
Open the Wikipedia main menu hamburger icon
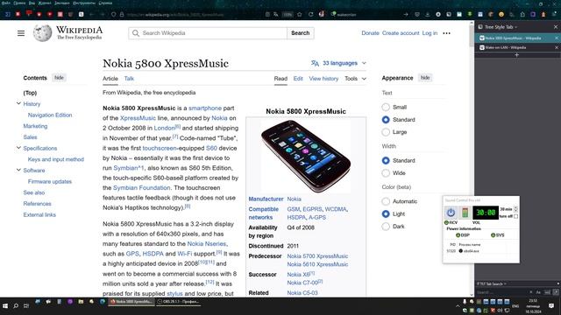[x=21, y=33]
